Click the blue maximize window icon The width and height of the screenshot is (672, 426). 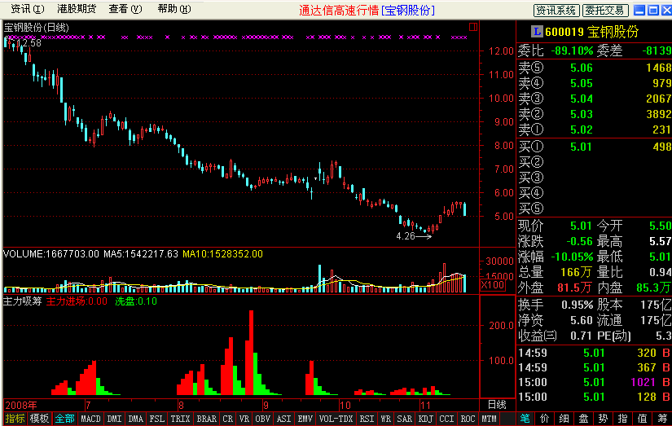click(653, 11)
